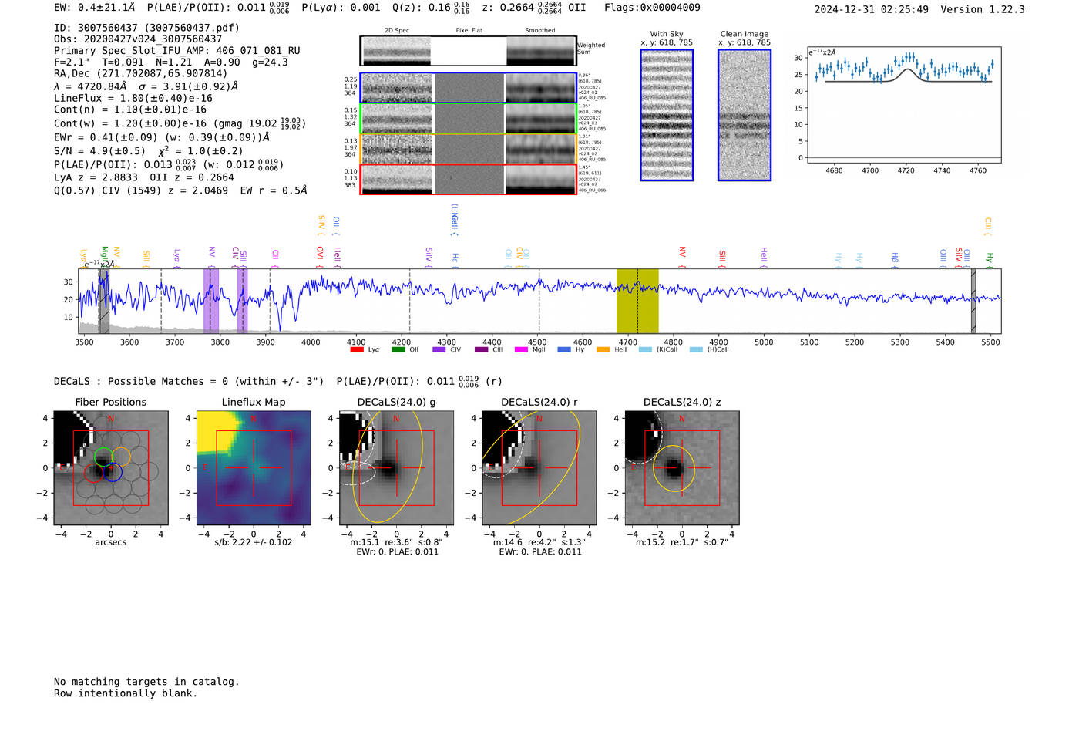The image size is (1079, 735).
Task: Click the DECaLS(24.0) r image
Action: pos(539,468)
